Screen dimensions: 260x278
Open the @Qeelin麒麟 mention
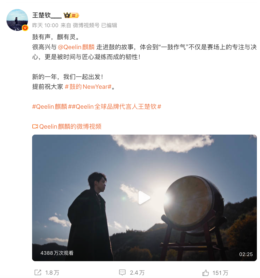pos(76,47)
